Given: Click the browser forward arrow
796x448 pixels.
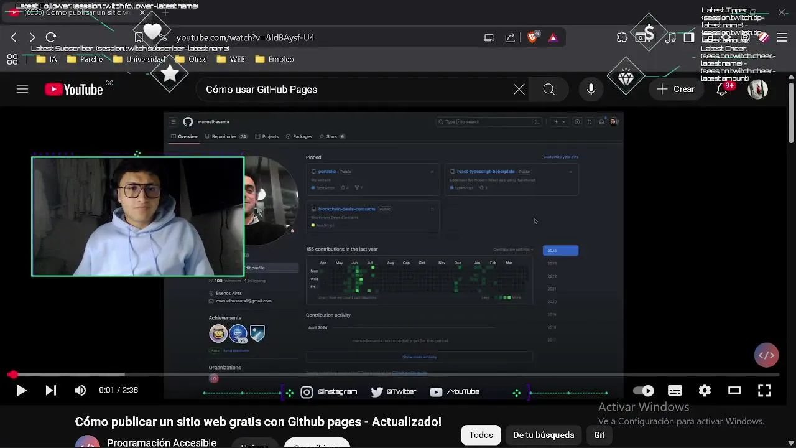Looking at the screenshot, I should (x=32, y=38).
